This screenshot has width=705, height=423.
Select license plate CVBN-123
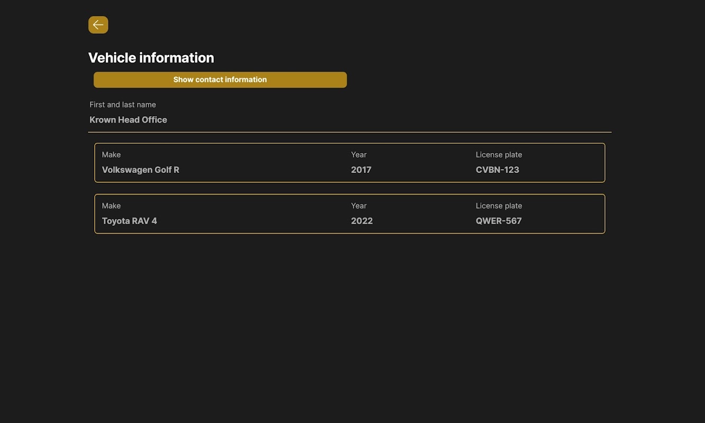(497, 170)
